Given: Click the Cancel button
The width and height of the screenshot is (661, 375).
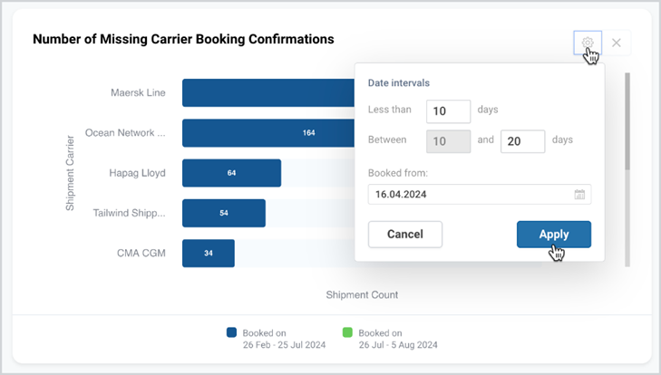Looking at the screenshot, I should 405,235.
